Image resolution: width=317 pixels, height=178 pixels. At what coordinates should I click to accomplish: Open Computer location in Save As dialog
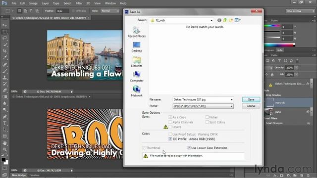[x=137, y=77]
